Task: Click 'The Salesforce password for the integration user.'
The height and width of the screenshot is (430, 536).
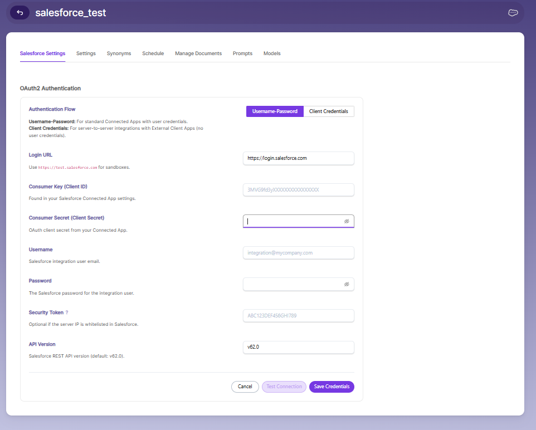Action: tap(81, 293)
